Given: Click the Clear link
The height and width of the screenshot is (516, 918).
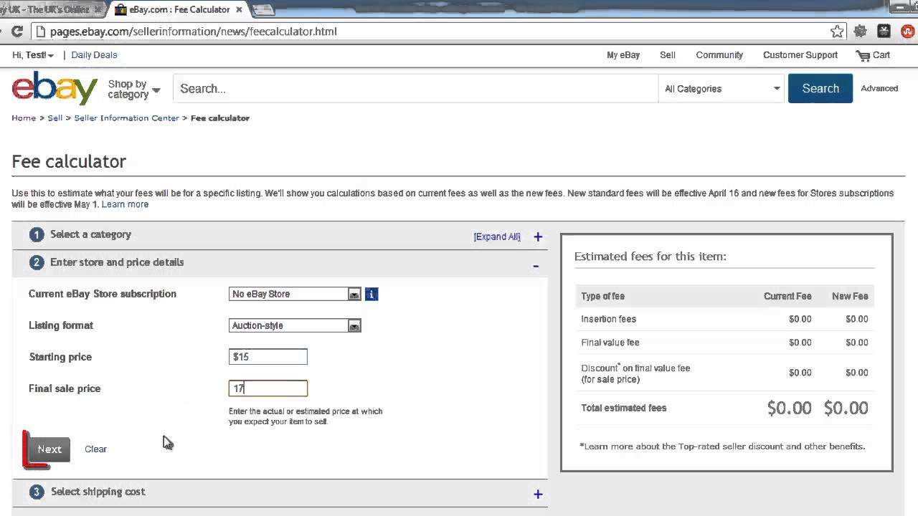Looking at the screenshot, I should tap(95, 449).
